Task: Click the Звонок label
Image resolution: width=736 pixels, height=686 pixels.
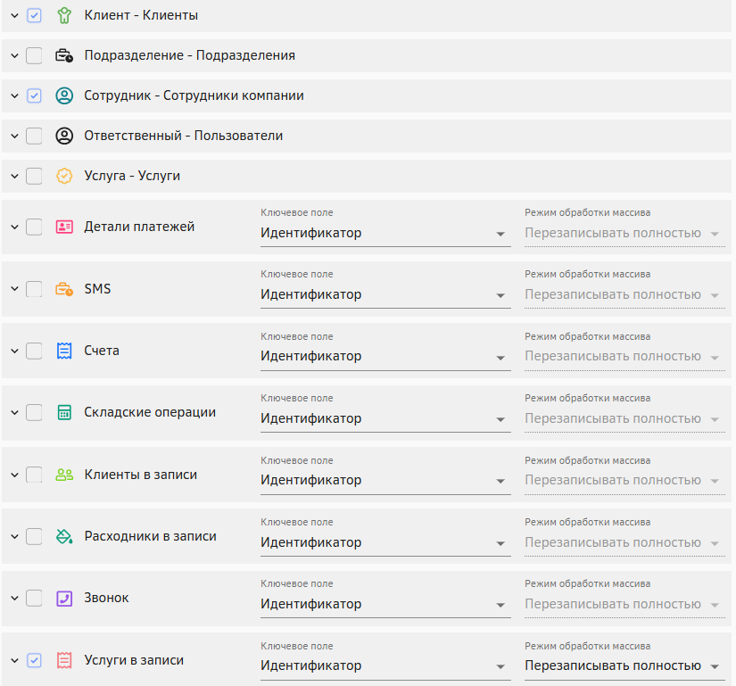Action: tap(106, 599)
